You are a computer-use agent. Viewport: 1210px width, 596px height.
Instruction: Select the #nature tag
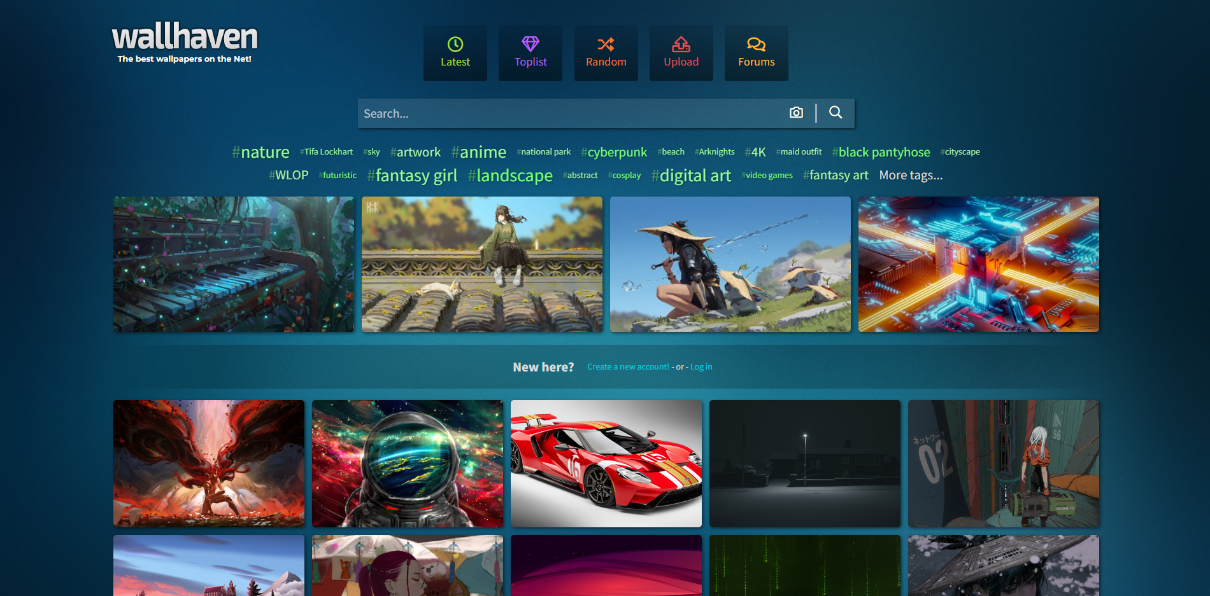260,152
